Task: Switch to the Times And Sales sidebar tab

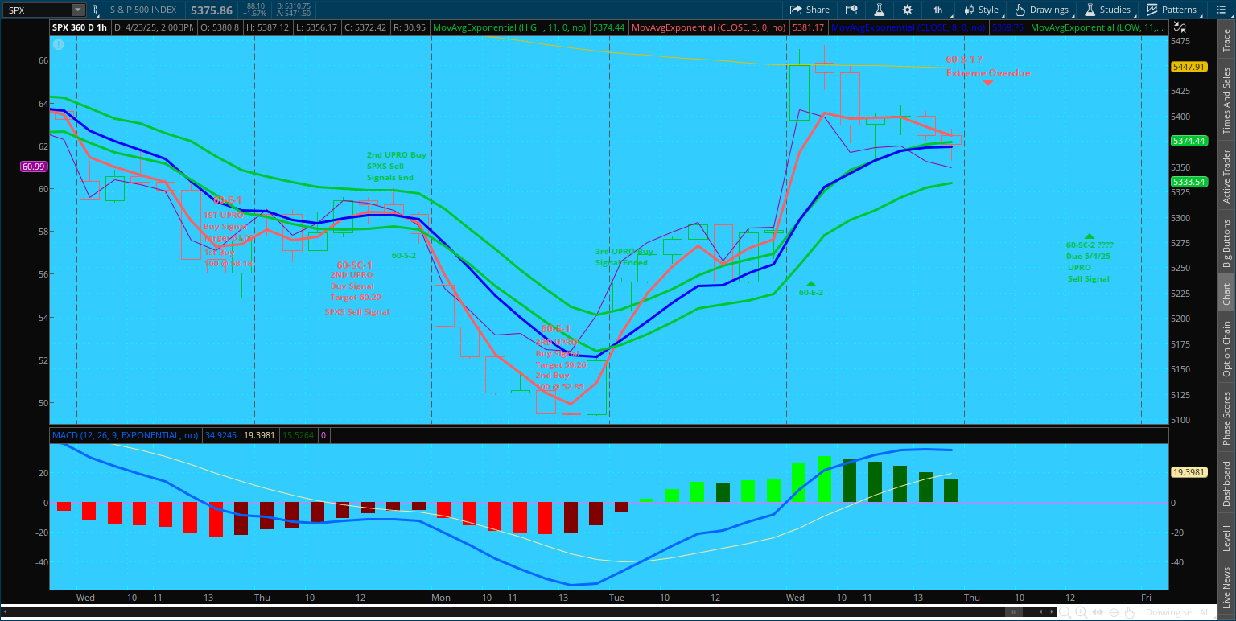Action: click(1226, 101)
